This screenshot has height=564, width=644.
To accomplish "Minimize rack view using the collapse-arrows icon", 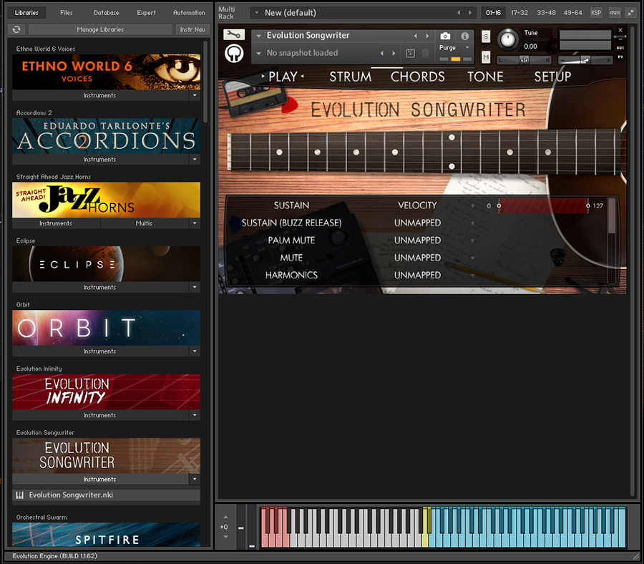I will (630, 13).
